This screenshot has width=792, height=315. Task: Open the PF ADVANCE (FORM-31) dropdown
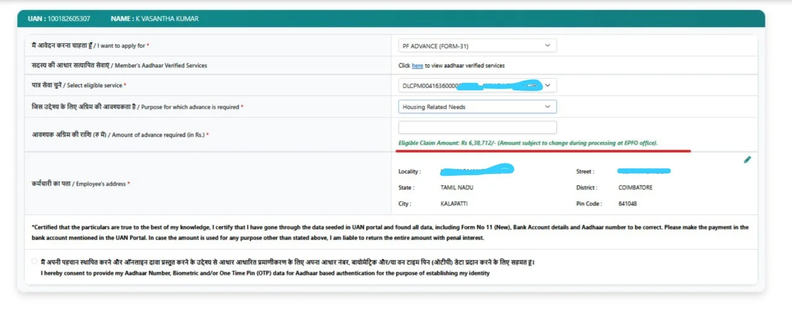tap(477, 45)
